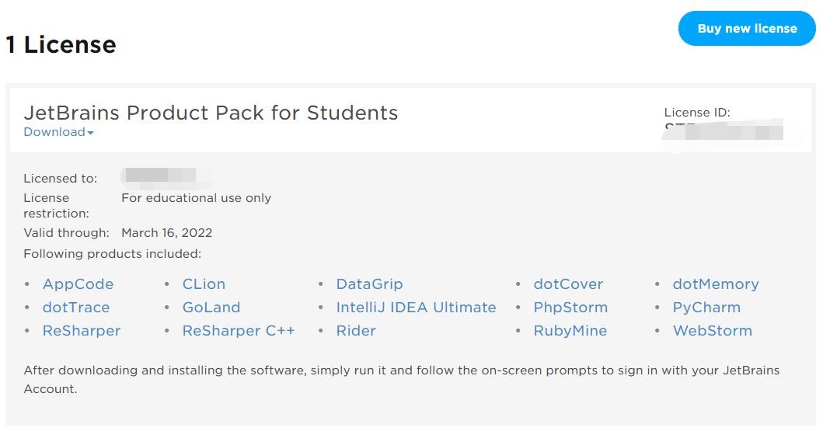The image size is (823, 428).
Task: Open the PhpStorm product link
Action: tap(570, 308)
